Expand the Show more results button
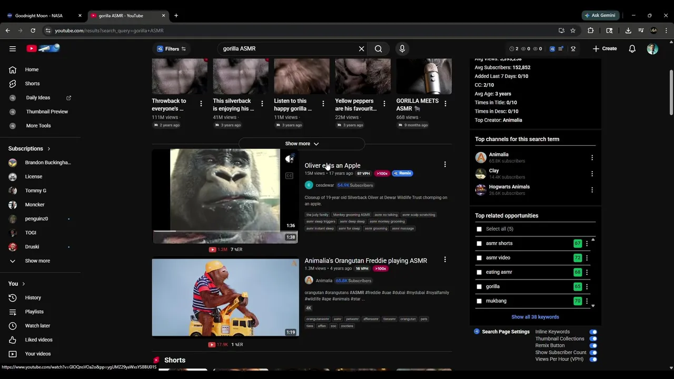This screenshot has height=379, width=674. pos(302,144)
